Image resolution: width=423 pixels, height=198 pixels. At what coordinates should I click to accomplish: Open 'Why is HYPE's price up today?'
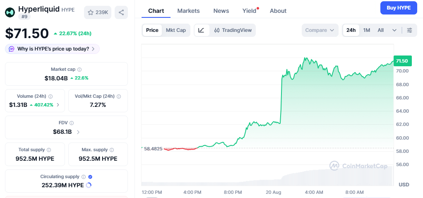pos(52,49)
